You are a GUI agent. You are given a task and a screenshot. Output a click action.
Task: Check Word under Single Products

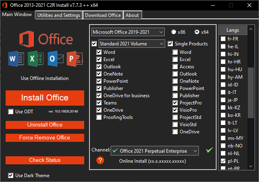(x=175, y=52)
